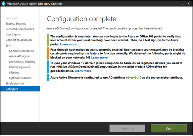Open Learn more link after port 443
The width and height of the screenshot is (193, 136).
[99, 57]
